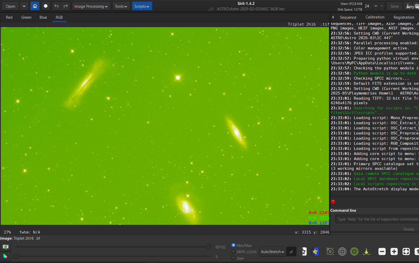This screenshot has height=263, width=419.
Task: Expand the Tools dropdown menu
Action: [121, 6]
